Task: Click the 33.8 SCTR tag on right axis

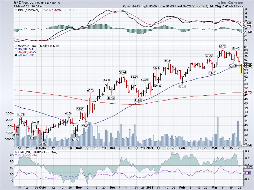Action: [x=247, y=173]
